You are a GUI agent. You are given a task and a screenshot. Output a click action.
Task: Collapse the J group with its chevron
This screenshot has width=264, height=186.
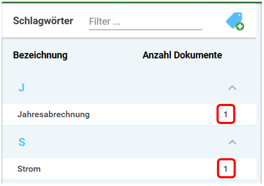(232, 88)
